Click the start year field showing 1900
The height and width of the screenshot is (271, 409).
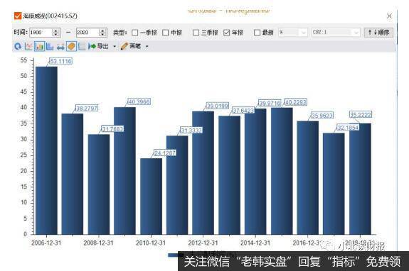tap(41, 33)
